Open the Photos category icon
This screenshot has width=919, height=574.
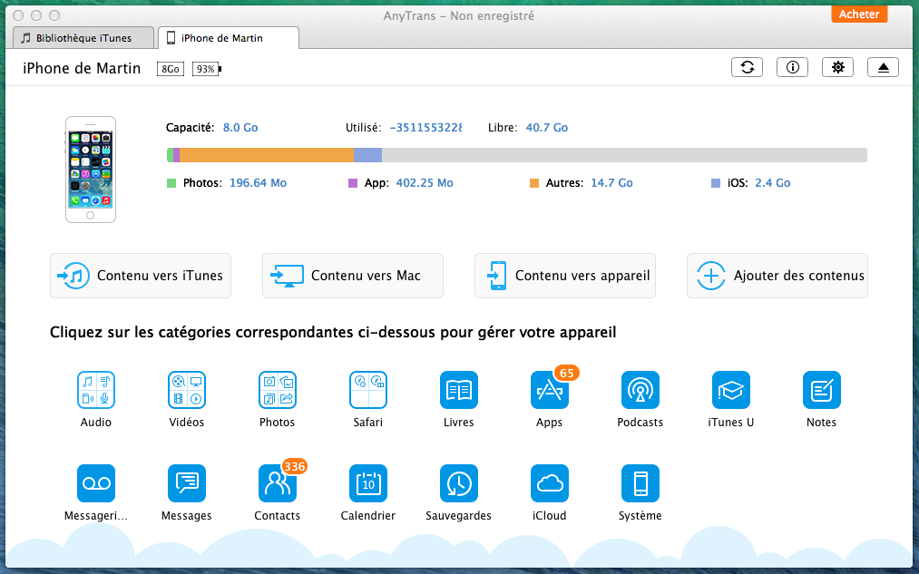[x=277, y=390]
